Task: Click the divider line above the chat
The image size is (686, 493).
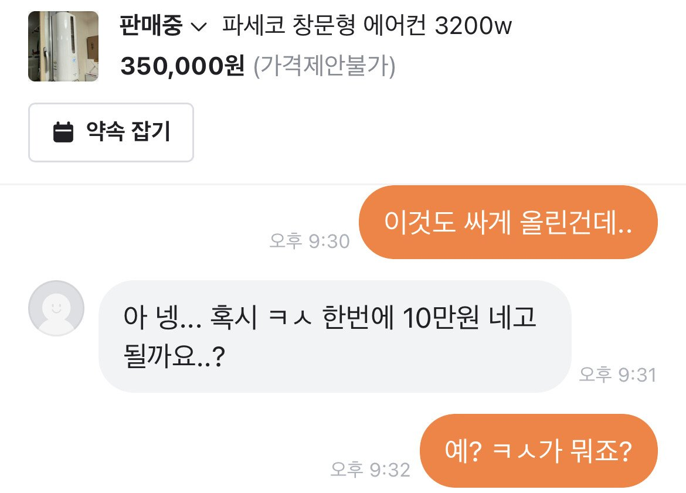Action: coord(343,184)
